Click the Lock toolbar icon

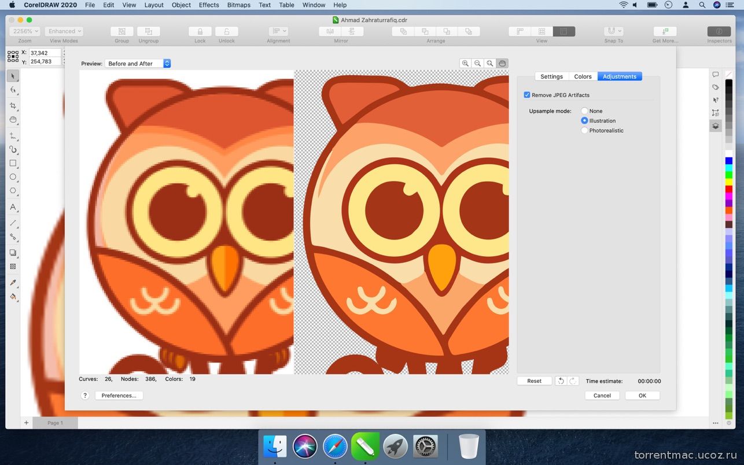tap(200, 31)
